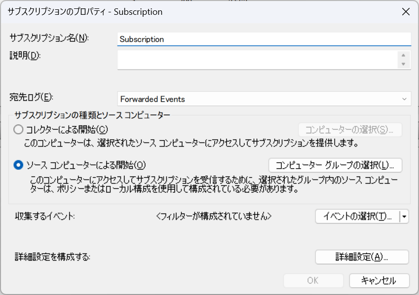
Task: Click into the 説明 description box
Action: click(x=258, y=60)
